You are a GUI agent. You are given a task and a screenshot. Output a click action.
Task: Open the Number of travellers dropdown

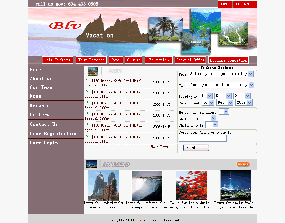(x=224, y=112)
